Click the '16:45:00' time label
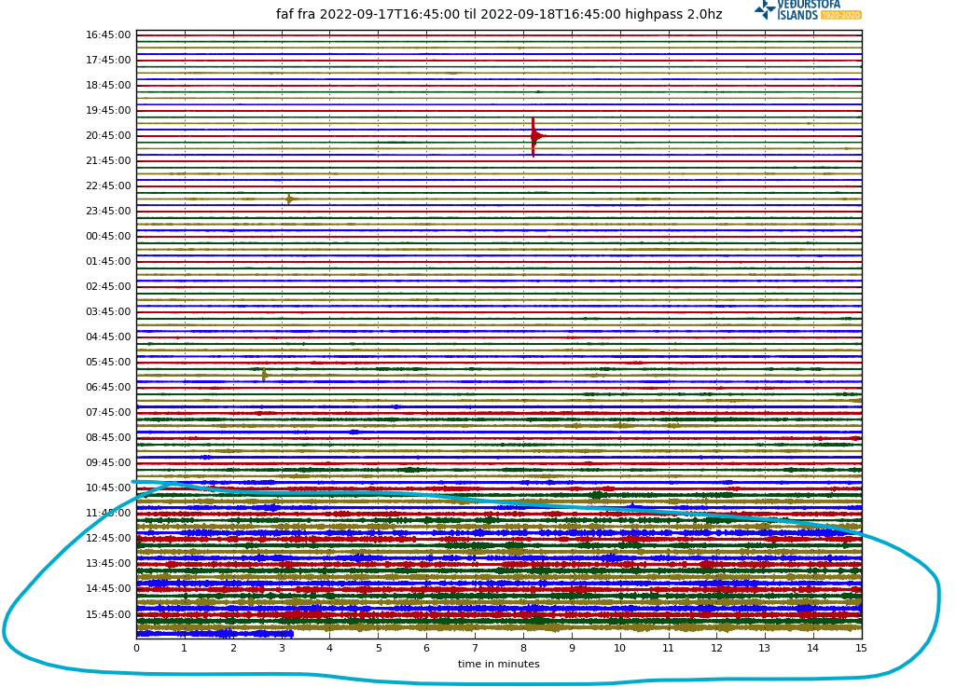Viewport: 956px width, 687px height. coord(108,34)
